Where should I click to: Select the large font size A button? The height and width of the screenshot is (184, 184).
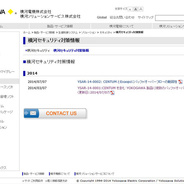coord(141,9)
